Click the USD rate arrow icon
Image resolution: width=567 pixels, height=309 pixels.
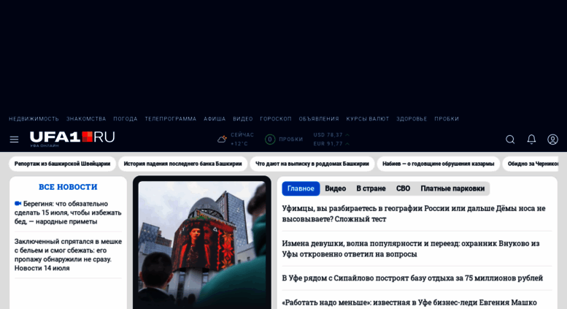click(x=347, y=135)
